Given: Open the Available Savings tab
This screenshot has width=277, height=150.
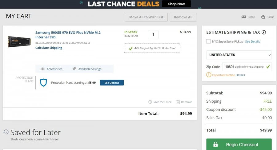Looking at the screenshot, I should click(87, 69).
